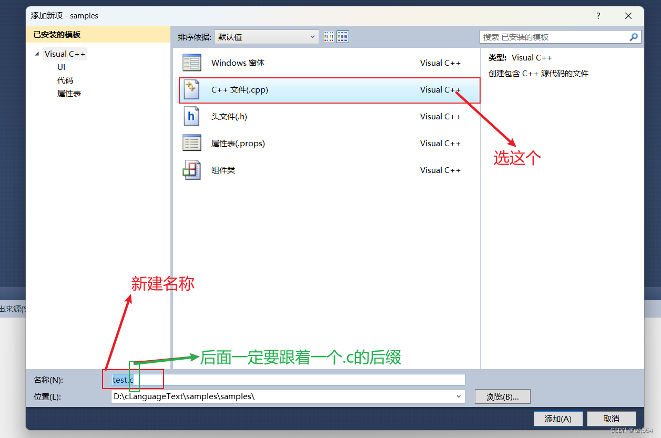Select the 属性表(.props) template name
Image resolution: width=661 pixels, height=438 pixels.
pos(238,143)
